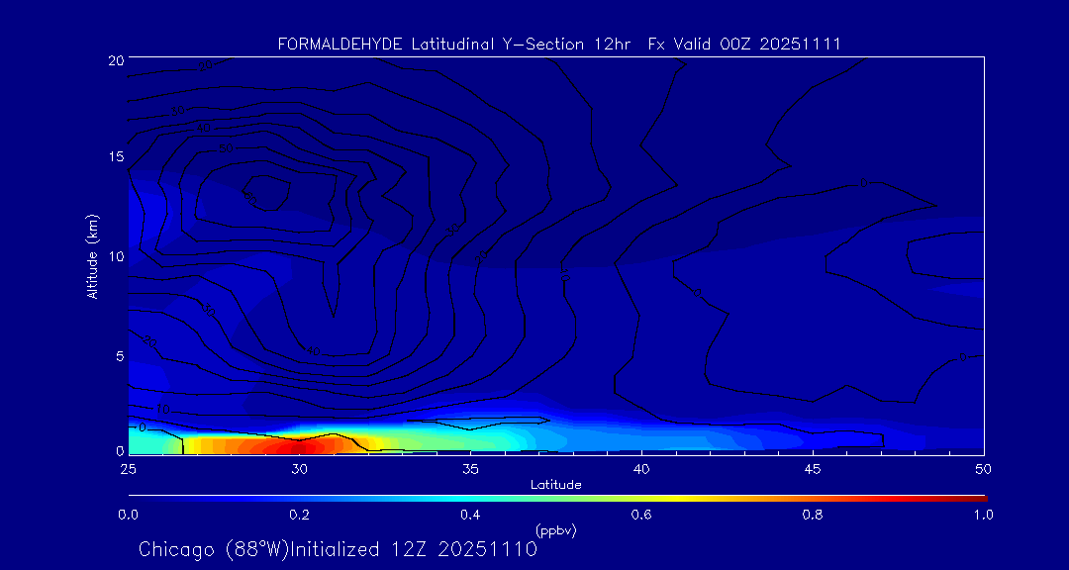Click the Chicago (88°W) initialization caption

(x=338, y=549)
